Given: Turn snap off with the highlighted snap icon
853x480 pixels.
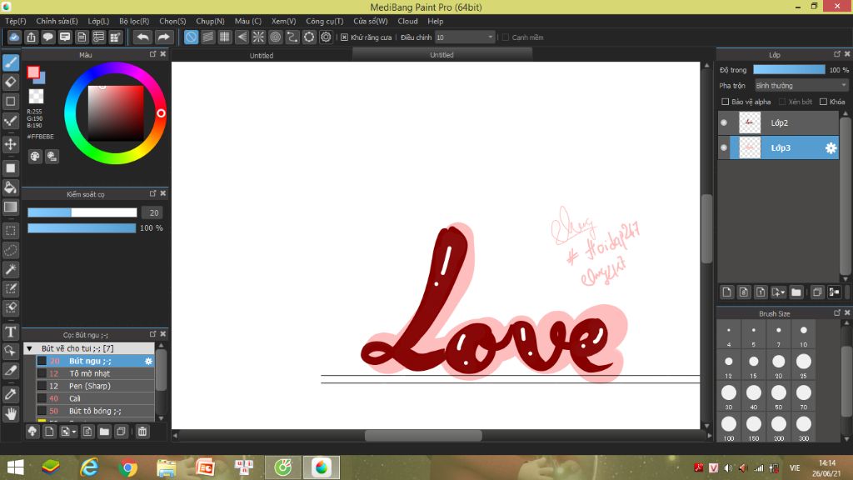Looking at the screenshot, I should click(x=191, y=37).
